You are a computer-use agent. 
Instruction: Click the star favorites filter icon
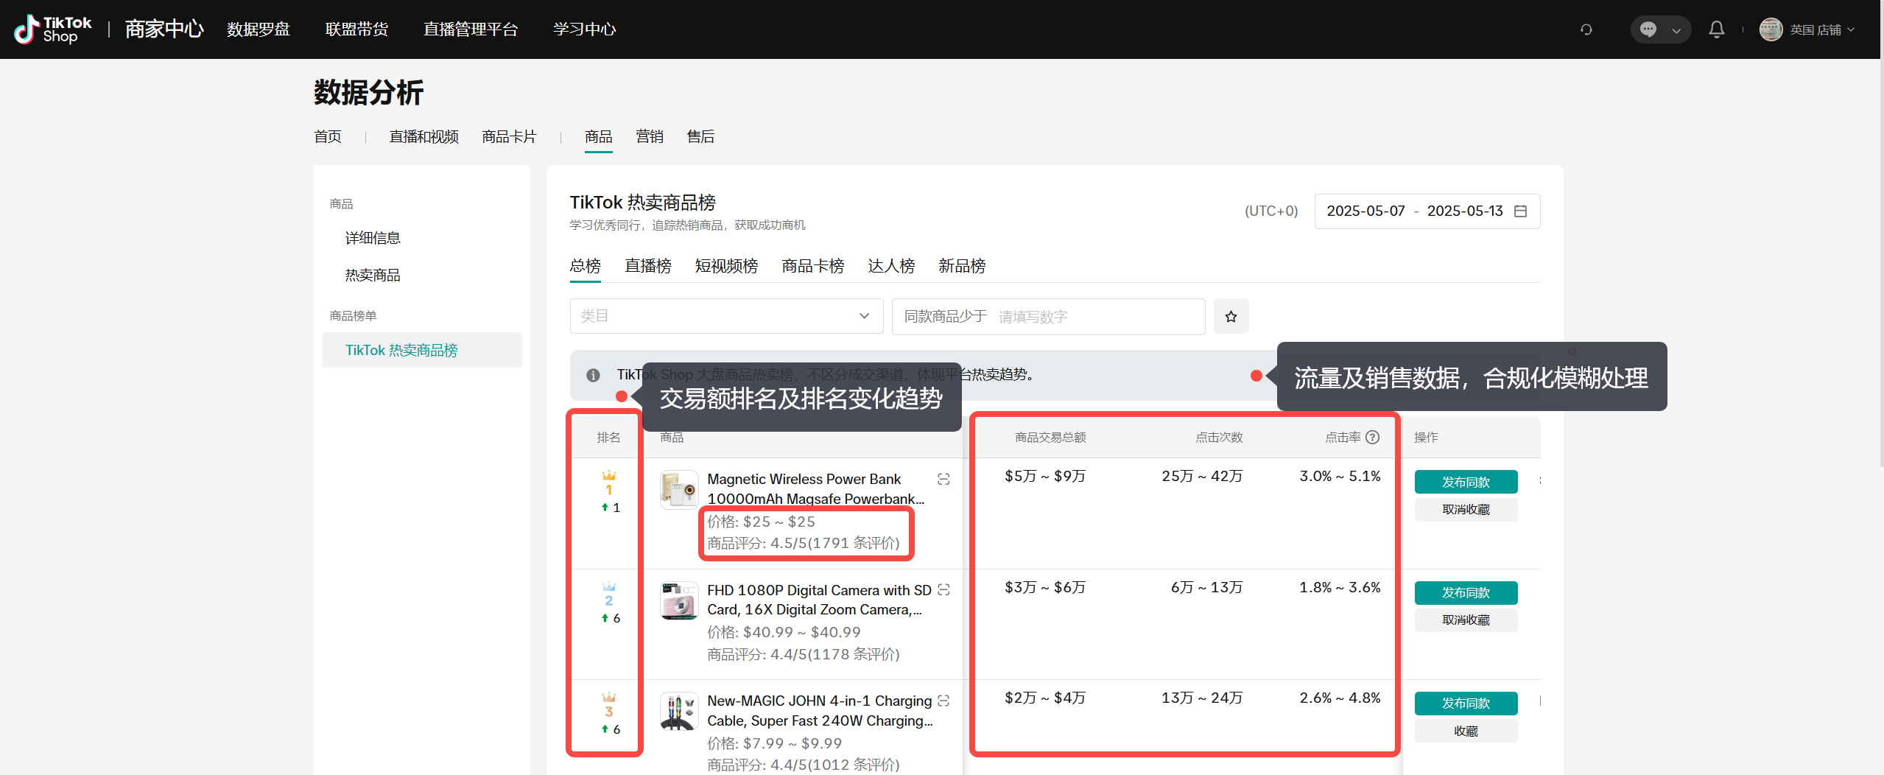[1231, 316]
